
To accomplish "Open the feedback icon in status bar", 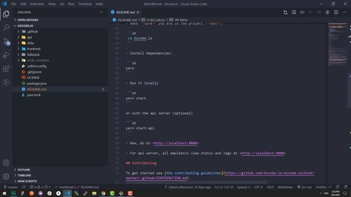I will click(x=338, y=187).
